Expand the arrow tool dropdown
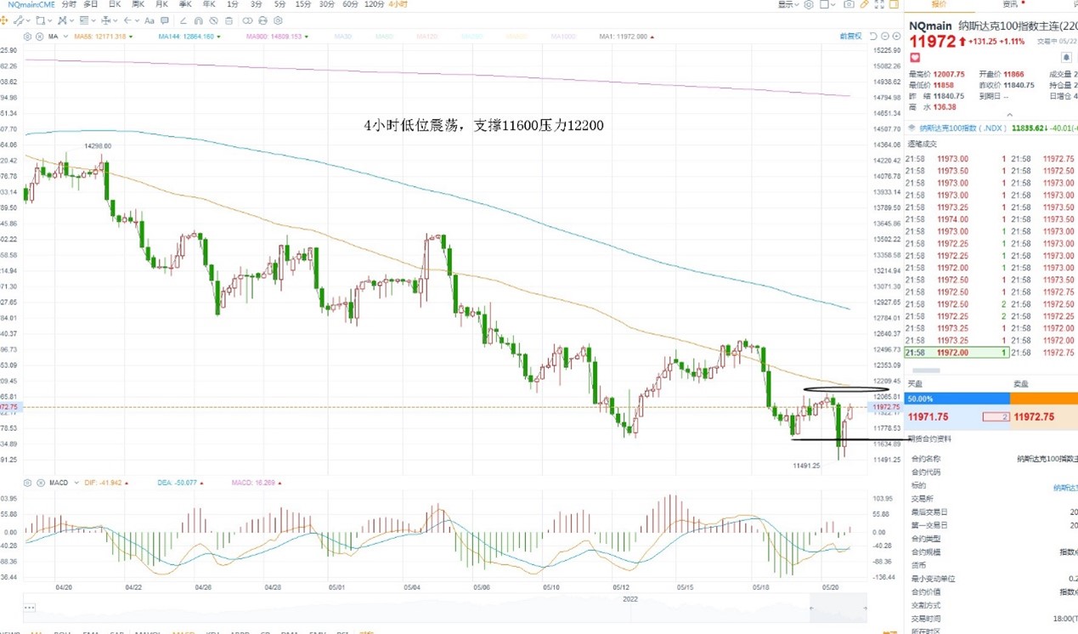The height and width of the screenshot is (634, 1078). (137, 20)
